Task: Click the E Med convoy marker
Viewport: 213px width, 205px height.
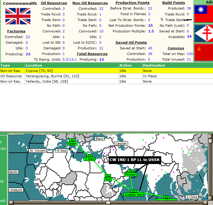Action: (x=90, y=159)
